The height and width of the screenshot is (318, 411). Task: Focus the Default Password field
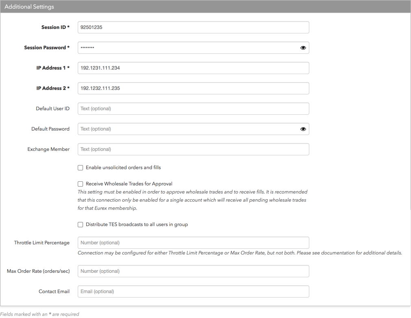click(194, 129)
